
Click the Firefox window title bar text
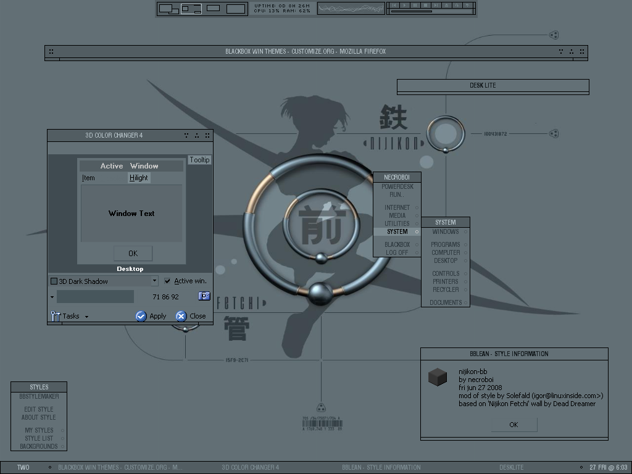click(x=306, y=51)
